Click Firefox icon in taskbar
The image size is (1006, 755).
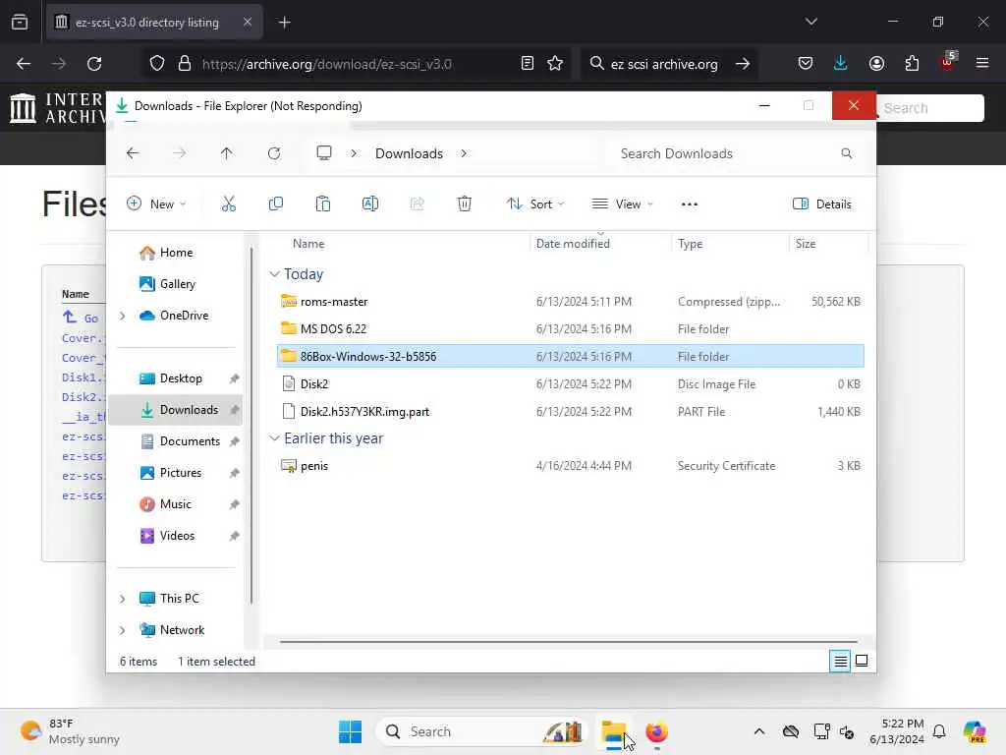click(x=656, y=731)
